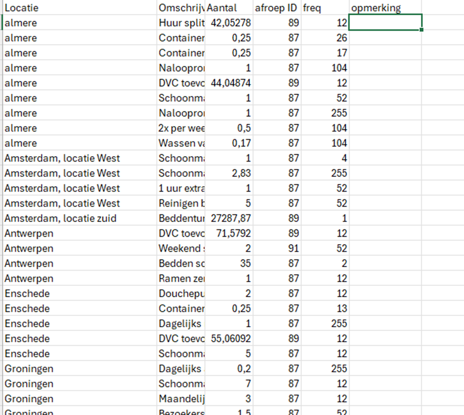Click the Reinigen b description cell

click(x=181, y=203)
